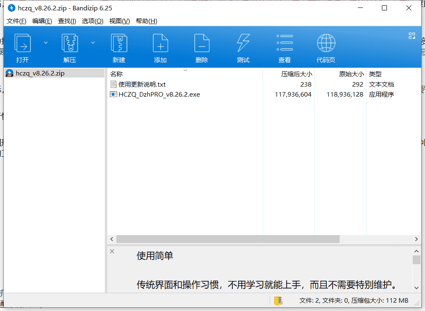
Task: Click the Open (打开) toolbar icon
Action: click(x=22, y=43)
